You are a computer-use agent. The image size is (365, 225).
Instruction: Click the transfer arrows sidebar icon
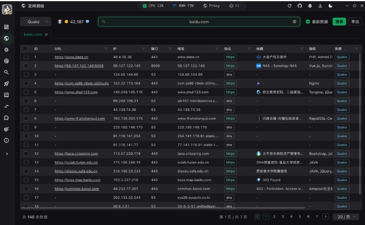[x=7, y=106]
